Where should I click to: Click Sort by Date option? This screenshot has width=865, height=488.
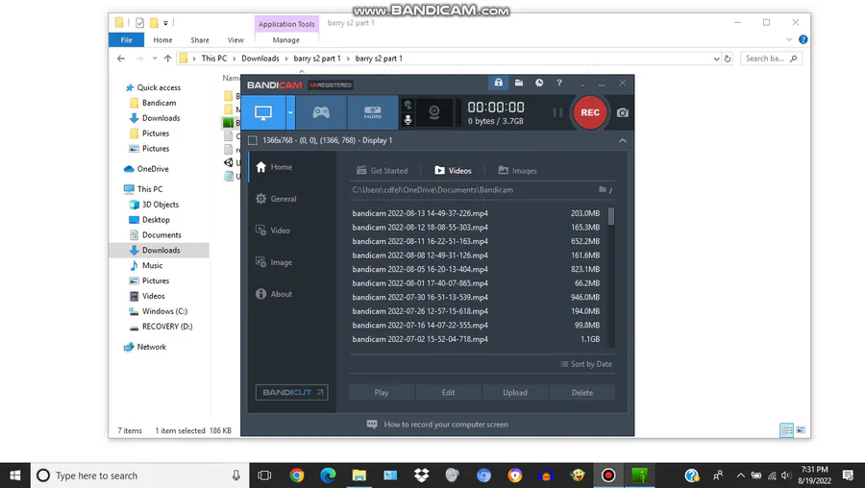[x=586, y=364]
